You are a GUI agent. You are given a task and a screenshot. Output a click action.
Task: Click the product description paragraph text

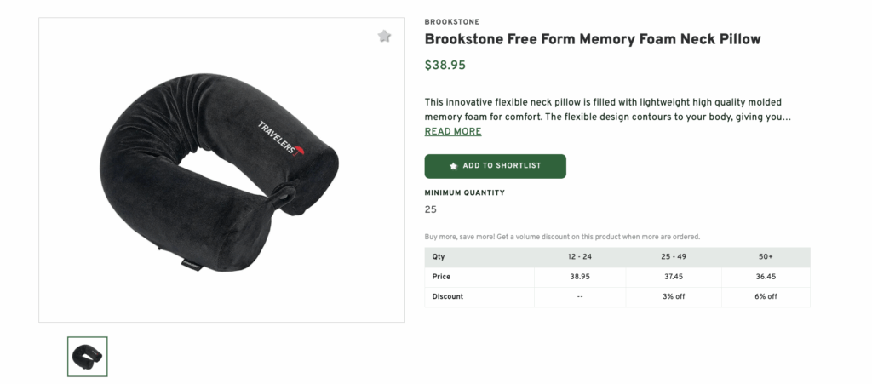coord(608,110)
